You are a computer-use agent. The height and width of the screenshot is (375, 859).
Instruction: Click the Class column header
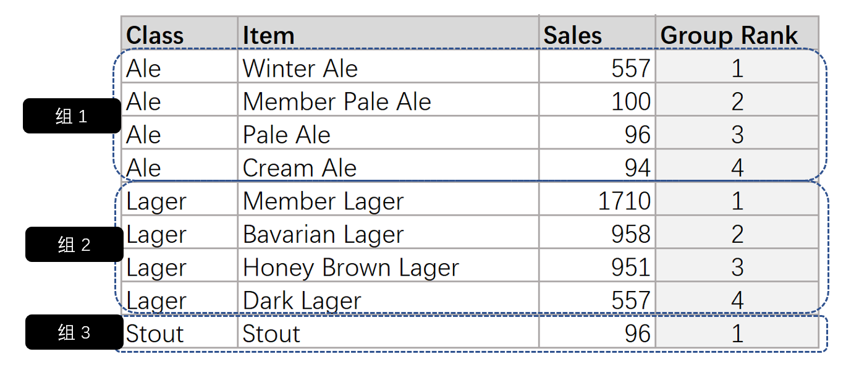[179, 33]
